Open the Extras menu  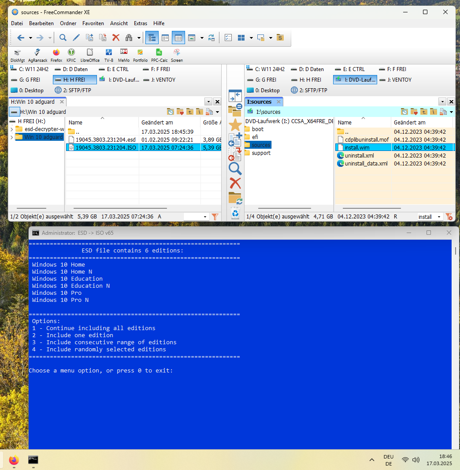click(141, 23)
